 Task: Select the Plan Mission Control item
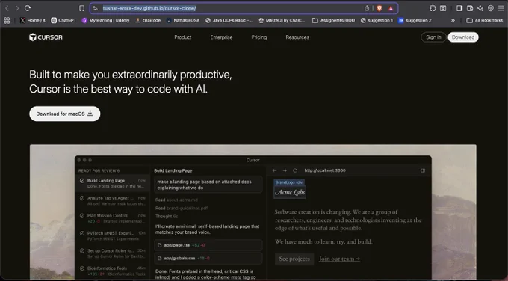(x=112, y=218)
